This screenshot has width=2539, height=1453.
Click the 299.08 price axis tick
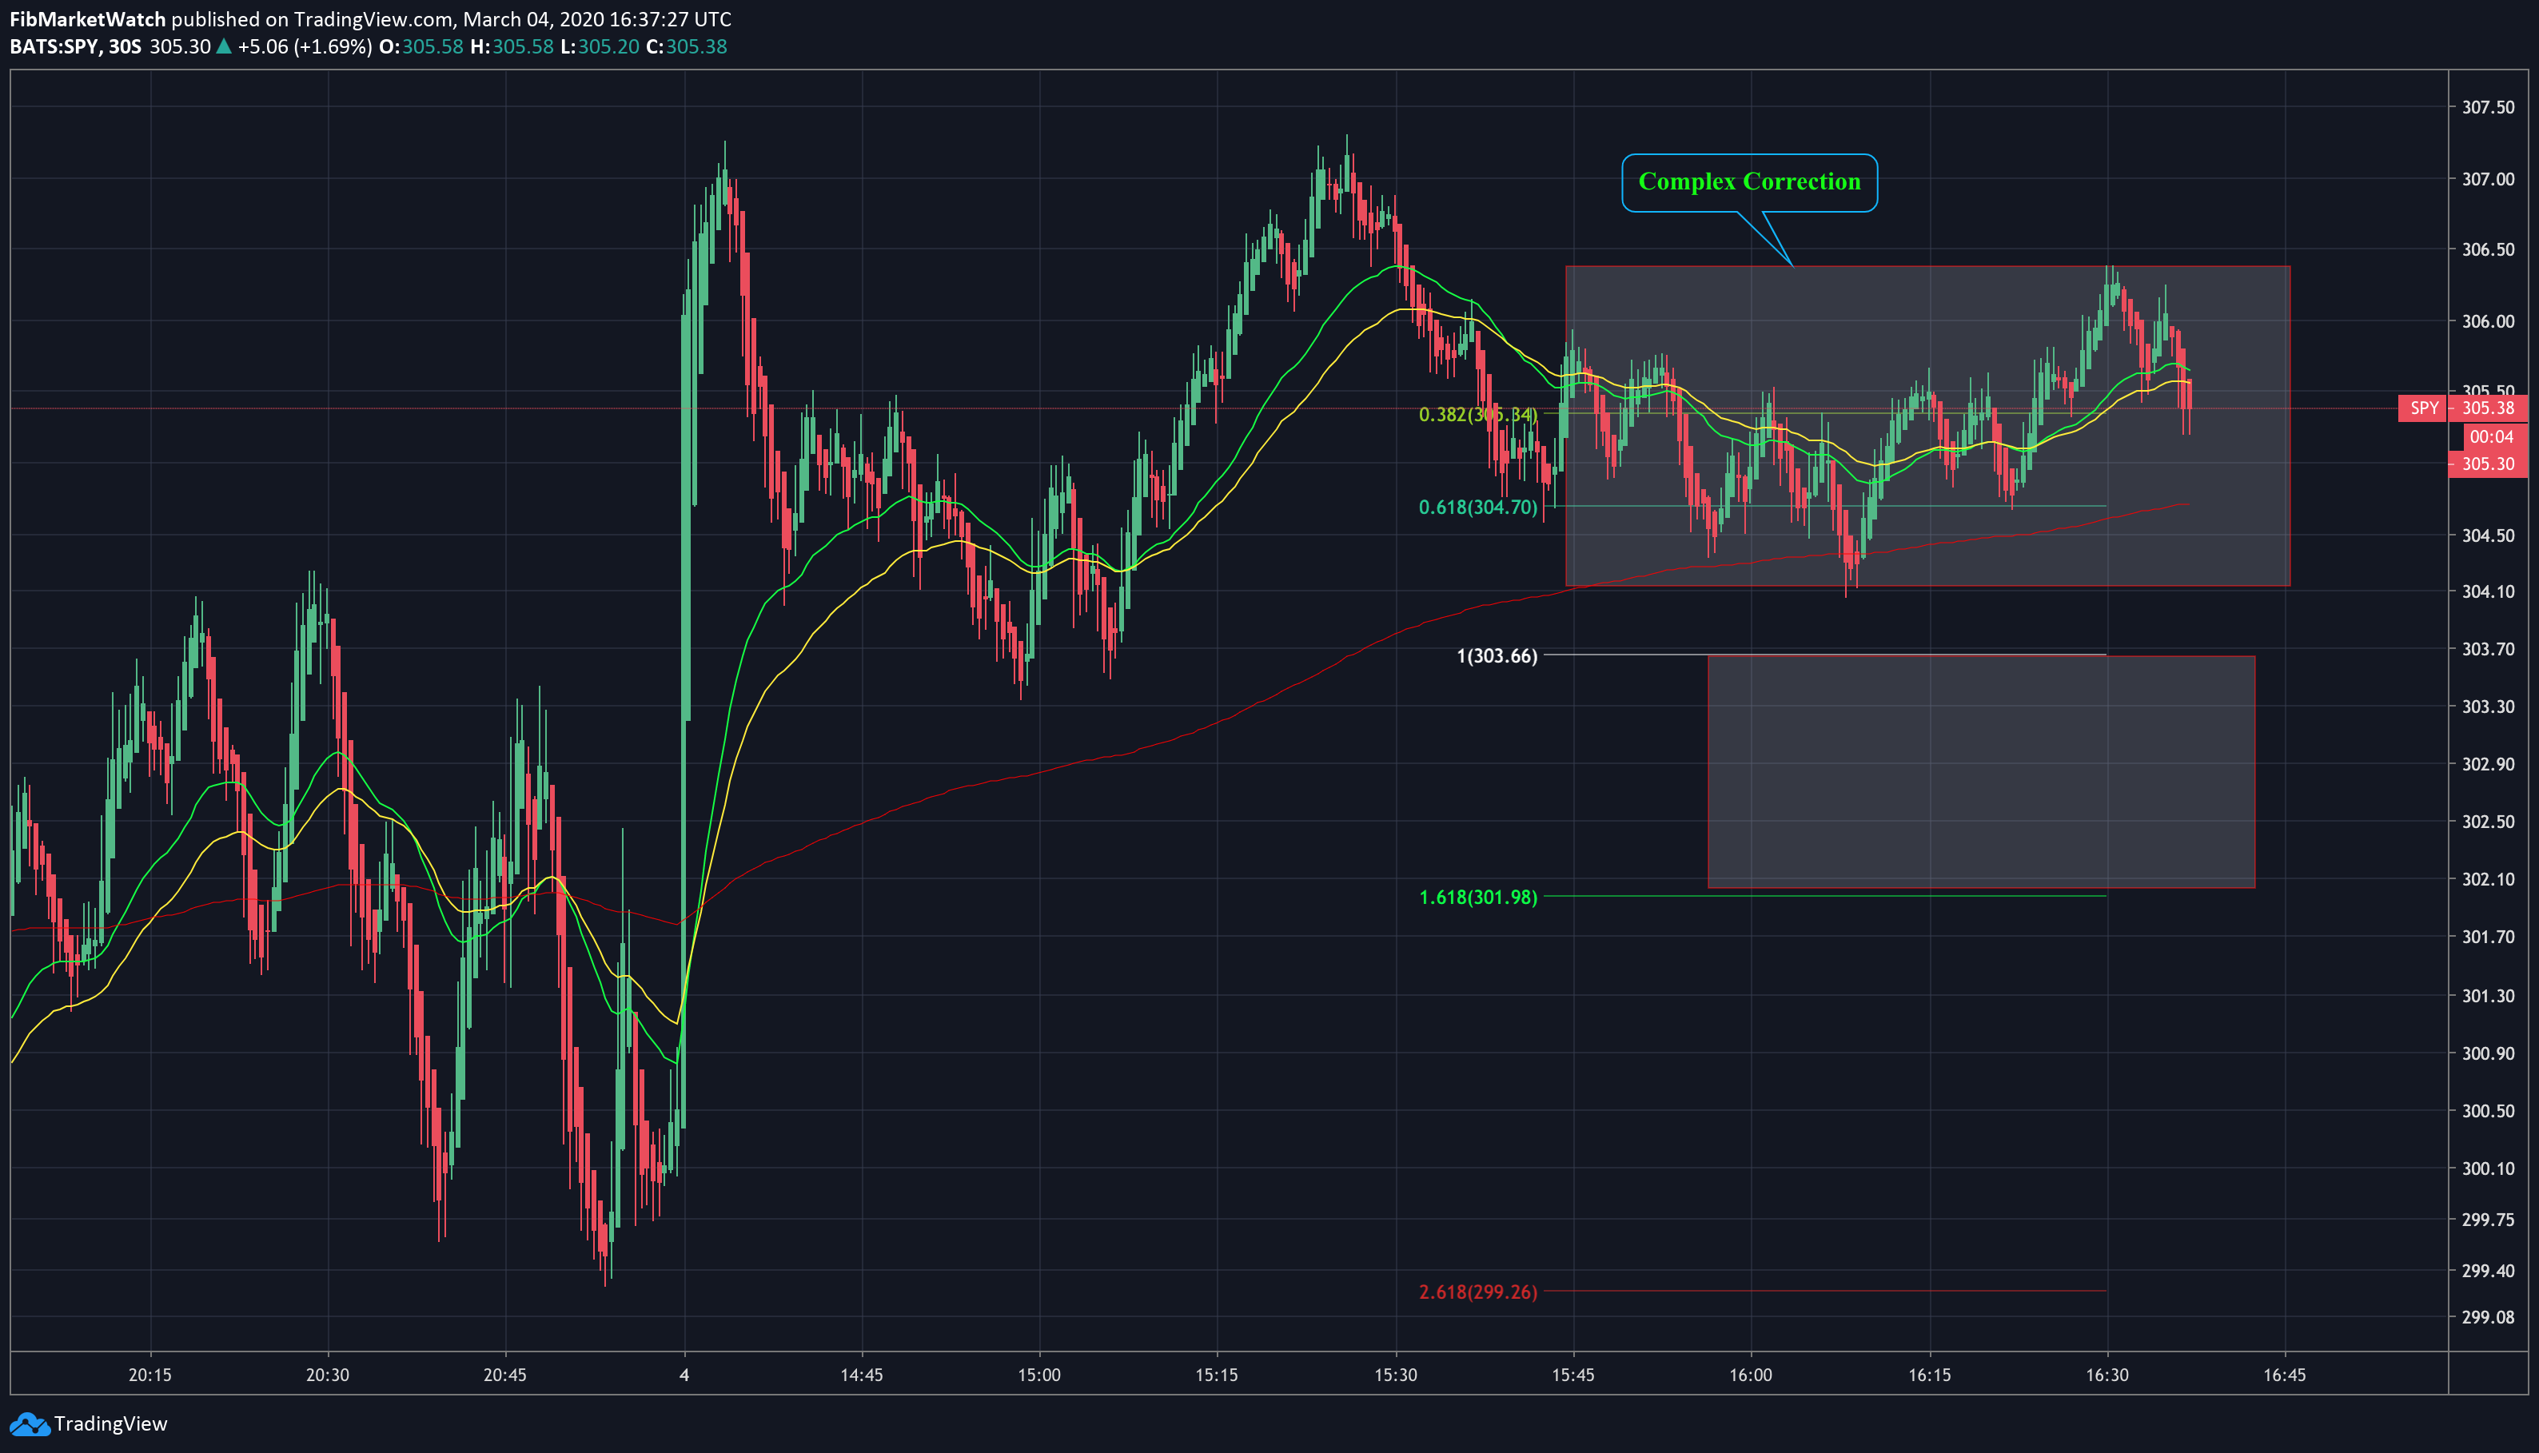pyautogui.click(x=2488, y=1317)
